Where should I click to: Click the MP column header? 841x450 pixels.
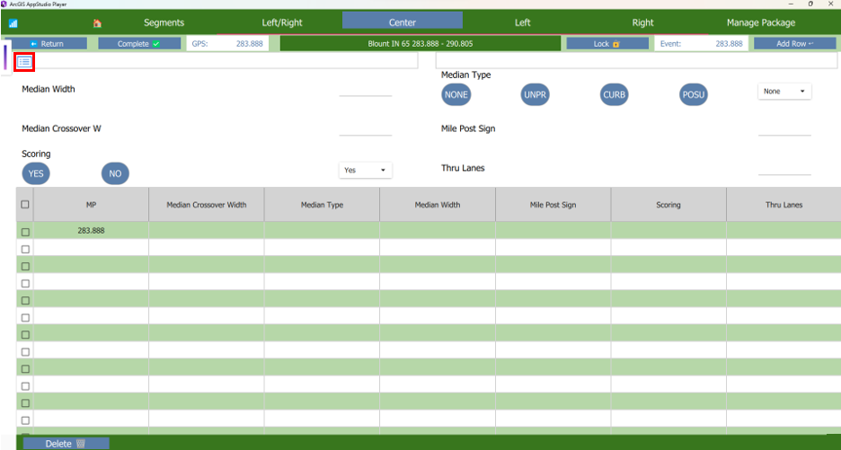[x=91, y=205]
